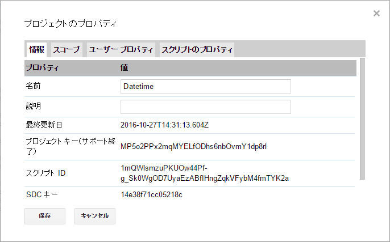Focus the empty 説明 text field
This screenshot has height=242, width=390.
[x=205, y=107]
